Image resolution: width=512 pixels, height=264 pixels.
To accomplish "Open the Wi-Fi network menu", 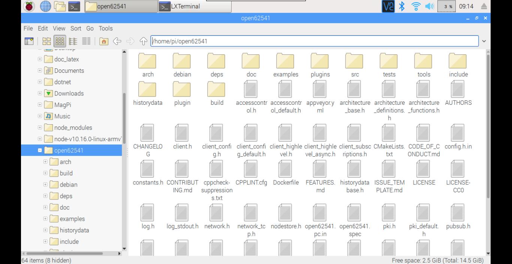I will (416, 6).
